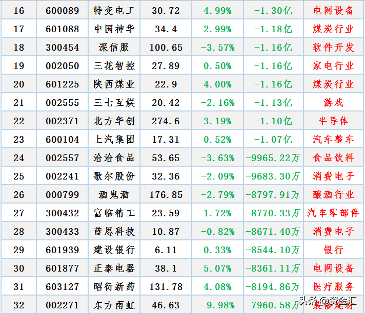The image size is (365, 314).
Task: Select price 131.78 cell
Action: [x=166, y=287]
